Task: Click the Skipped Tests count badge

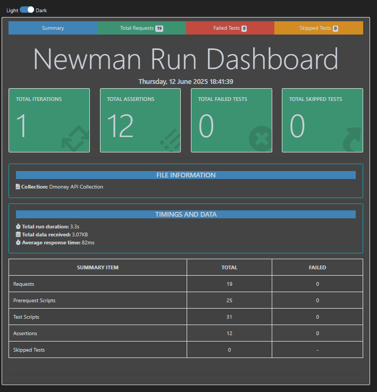Action: point(336,28)
